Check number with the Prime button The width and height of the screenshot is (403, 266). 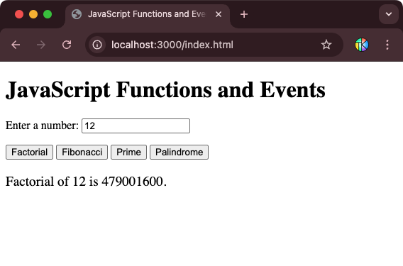tap(128, 152)
